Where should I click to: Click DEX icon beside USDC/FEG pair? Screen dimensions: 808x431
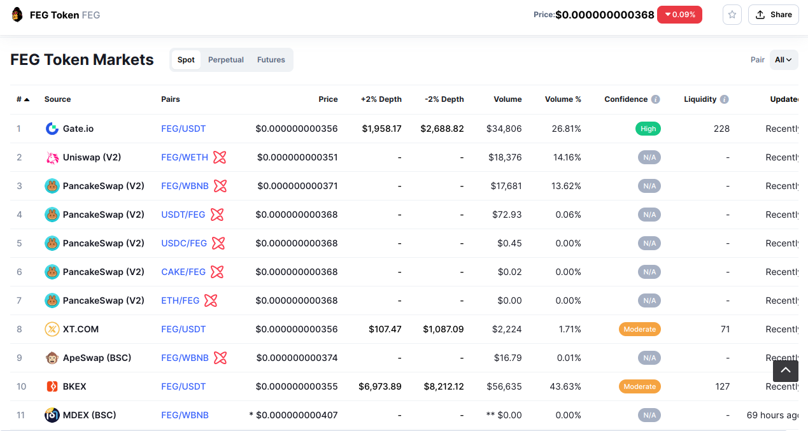point(218,243)
